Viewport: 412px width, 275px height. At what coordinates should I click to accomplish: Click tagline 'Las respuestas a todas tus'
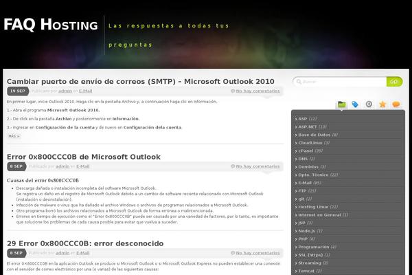tap(169, 26)
